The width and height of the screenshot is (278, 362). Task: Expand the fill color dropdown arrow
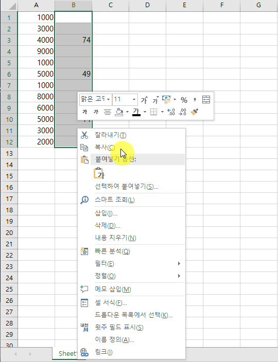[127, 112]
